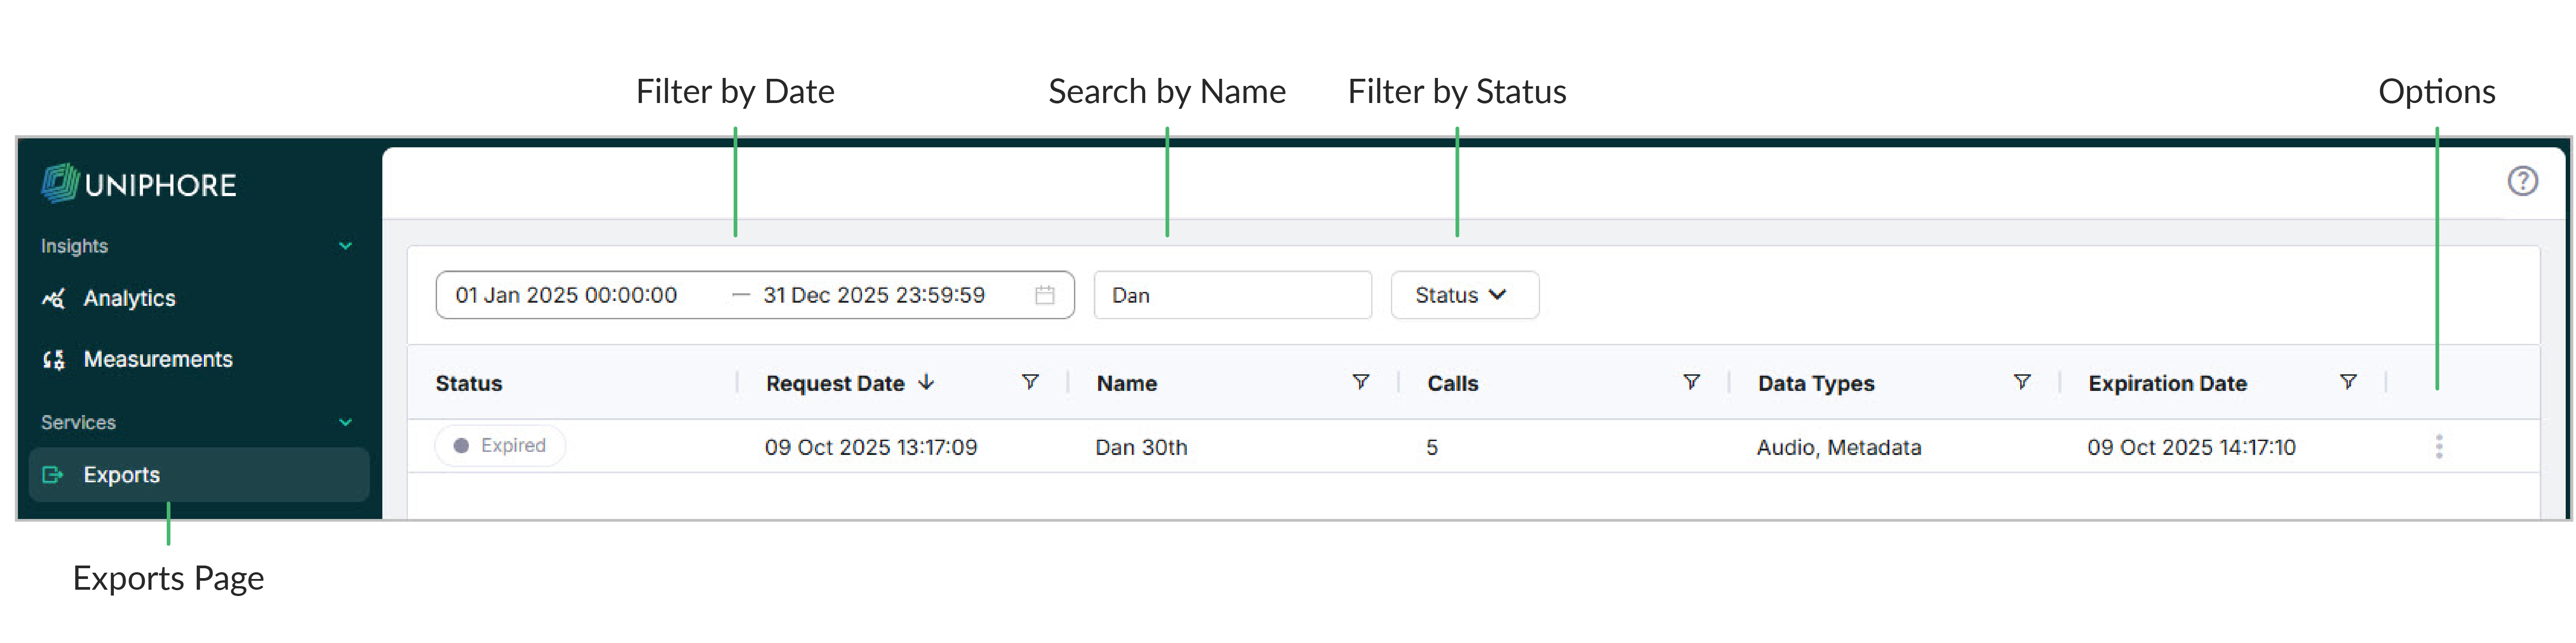This screenshot has width=2576, height=643.
Task: Open the calendar icon in date range
Action: pos(1044,296)
